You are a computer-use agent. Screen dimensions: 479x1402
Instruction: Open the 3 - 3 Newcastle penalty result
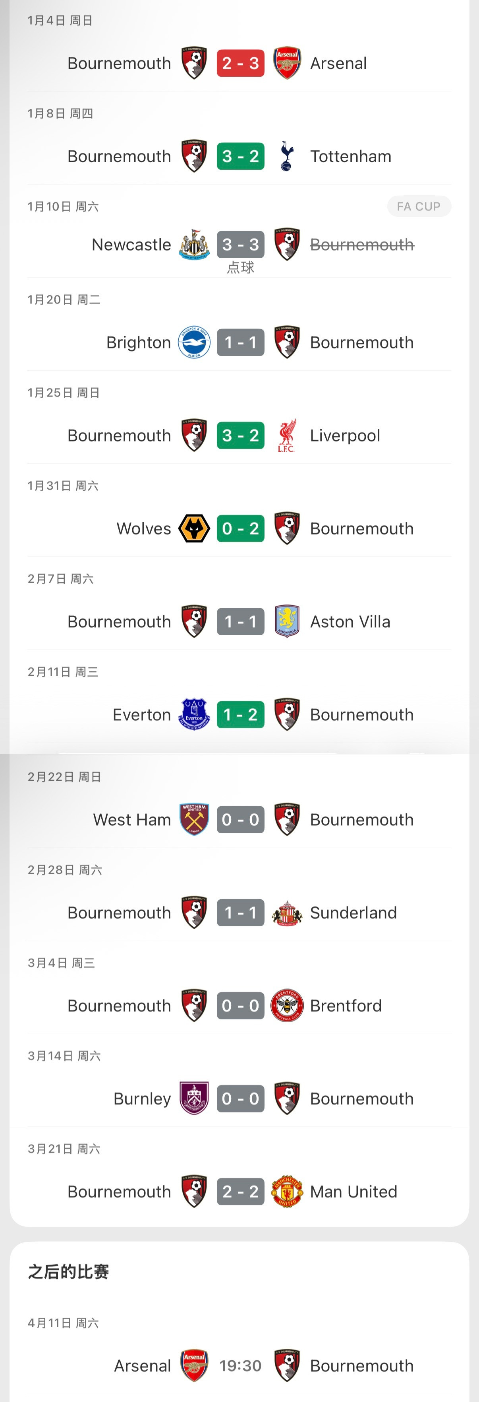(x=240, y=245)
